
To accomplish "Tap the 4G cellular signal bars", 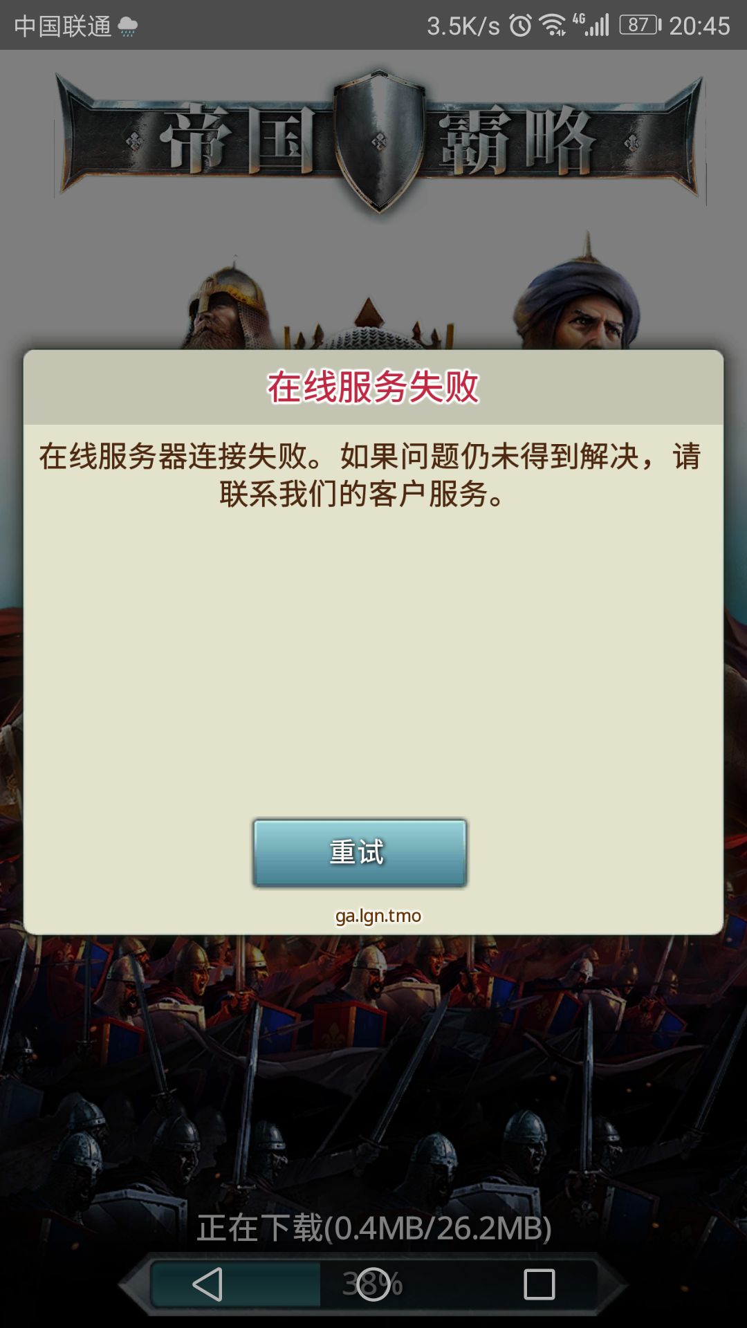I will (x=591, y=25).
